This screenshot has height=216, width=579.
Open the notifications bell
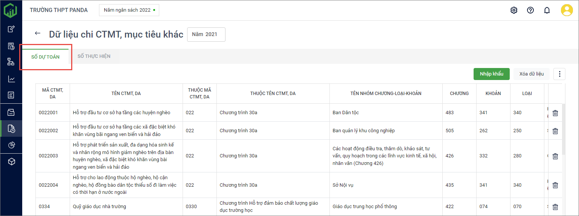547,10
